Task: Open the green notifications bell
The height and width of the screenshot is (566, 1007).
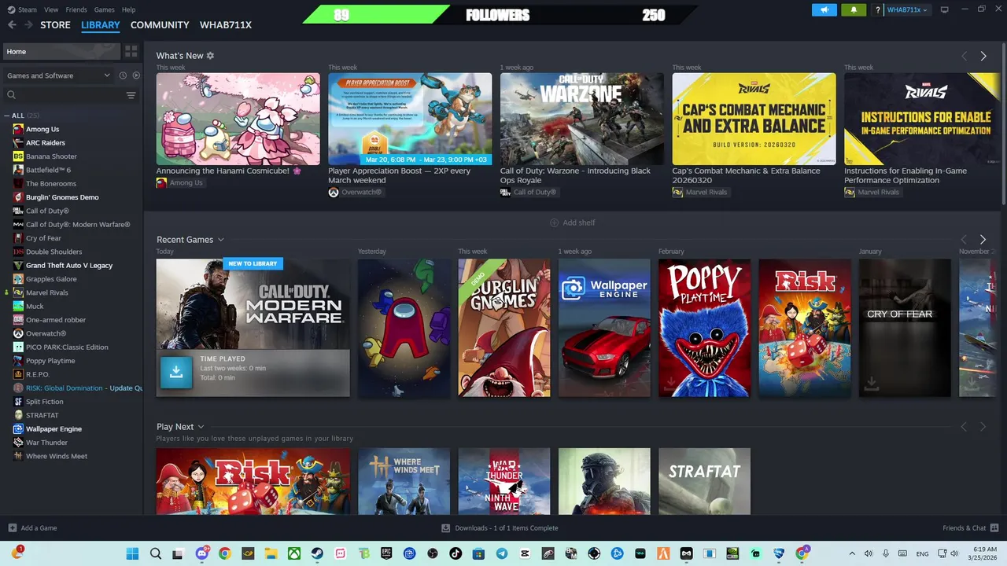Action: point(854,9)
